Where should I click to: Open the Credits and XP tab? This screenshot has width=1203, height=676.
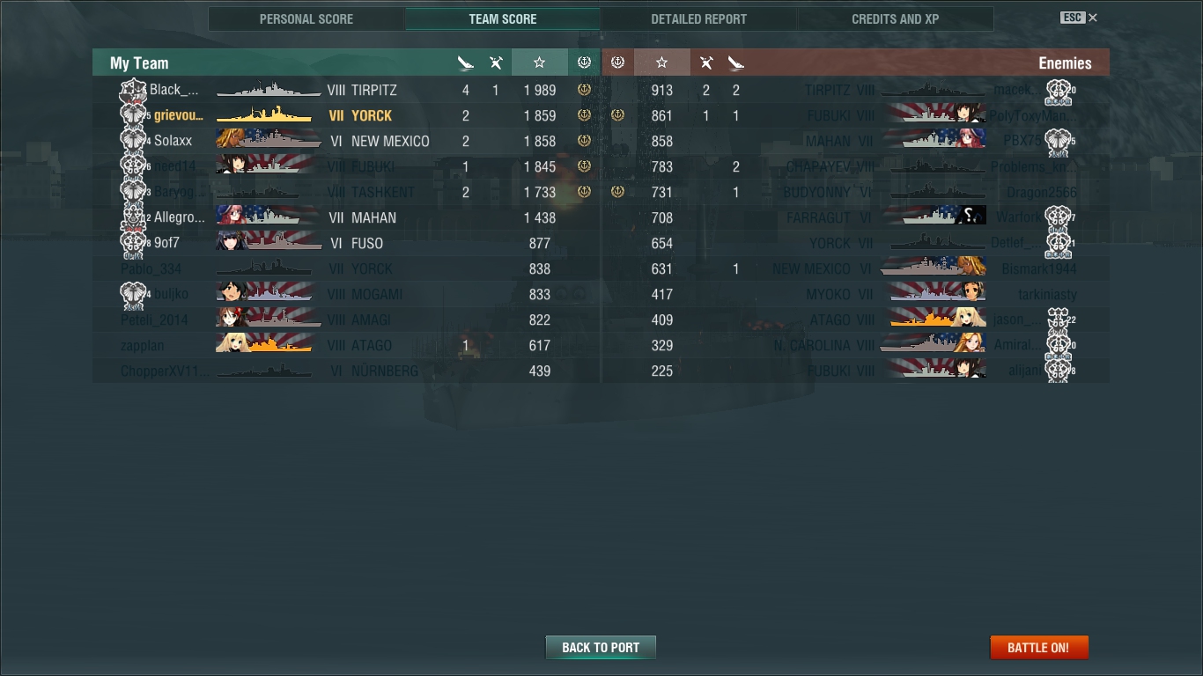coord(896,18)
